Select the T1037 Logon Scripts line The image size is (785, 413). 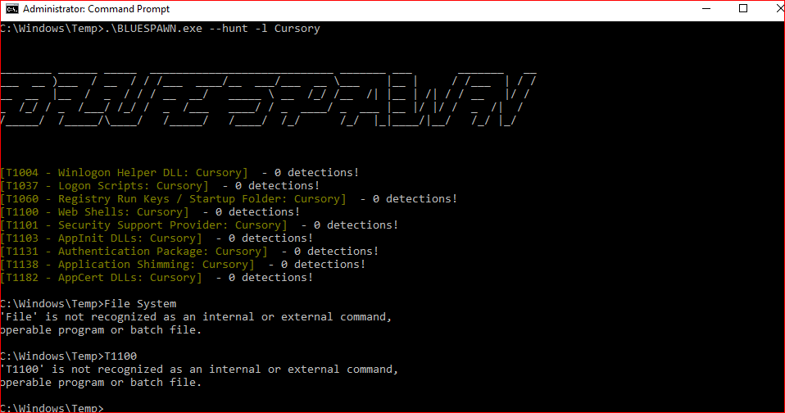point(160,186)
